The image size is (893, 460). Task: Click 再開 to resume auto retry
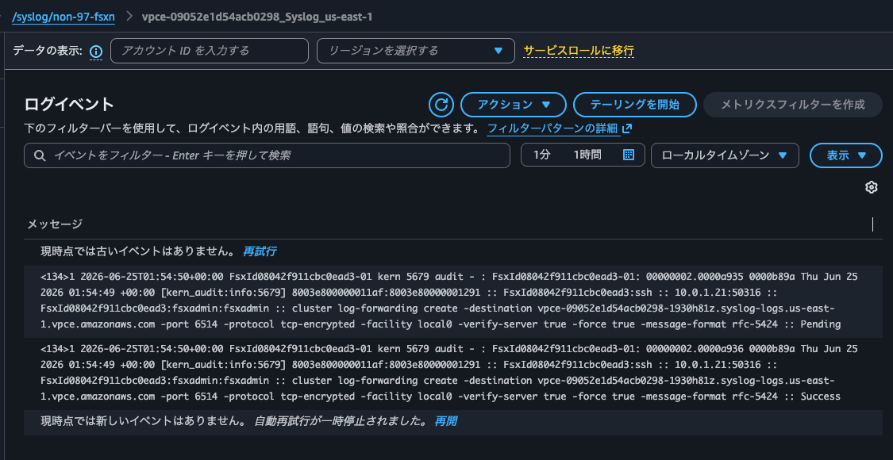click(x=445, y=421)
